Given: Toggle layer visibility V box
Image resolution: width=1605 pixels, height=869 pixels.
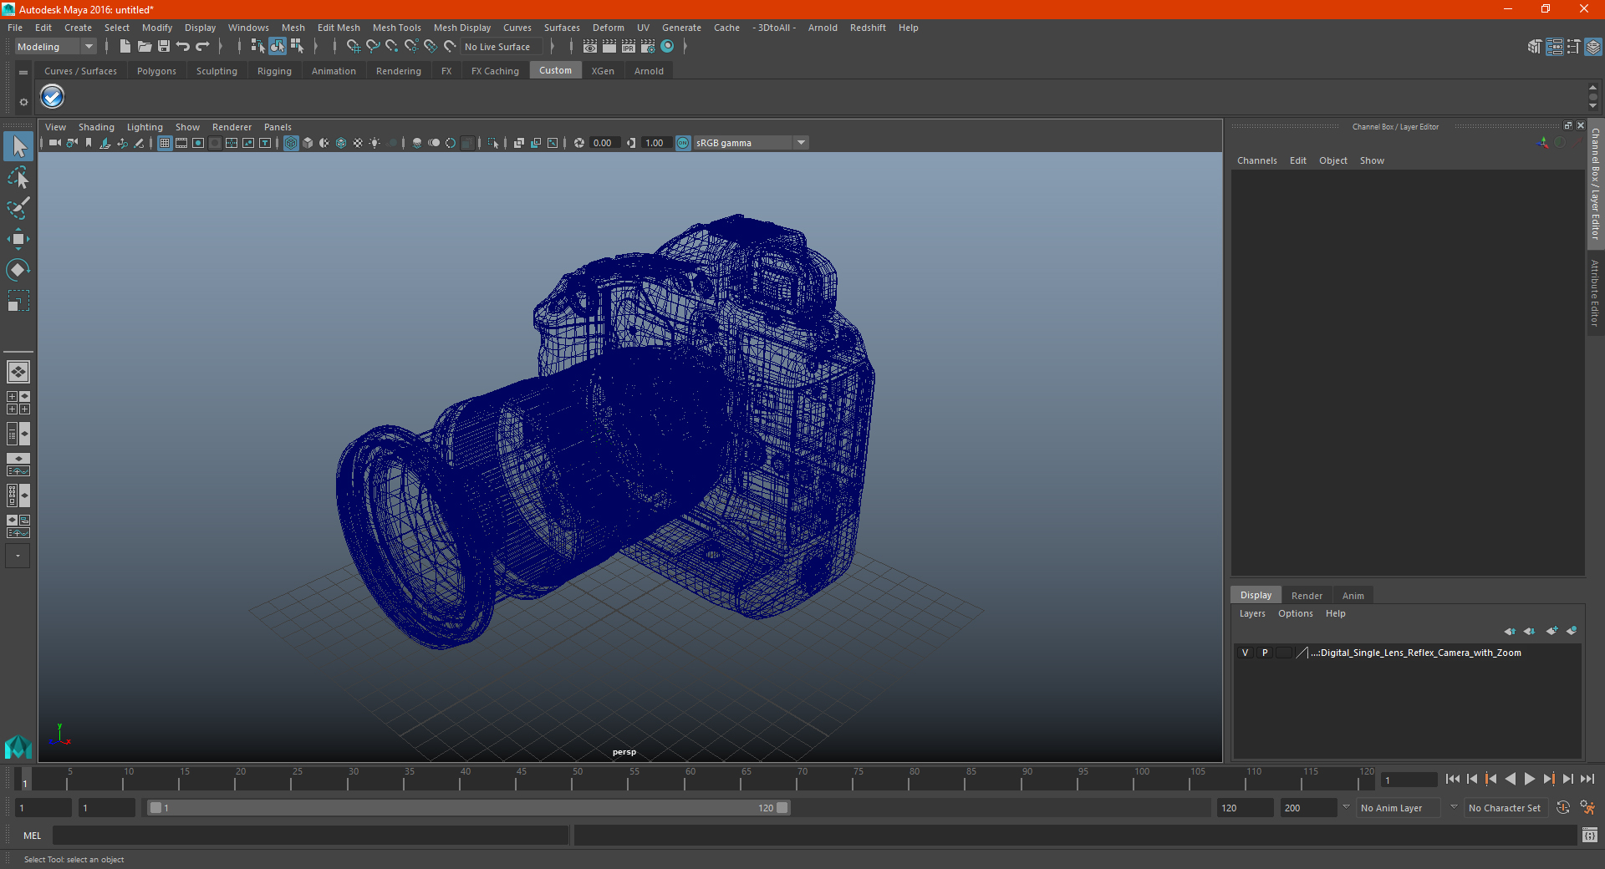Looking at the screenshot, I should pos(1245,653).
